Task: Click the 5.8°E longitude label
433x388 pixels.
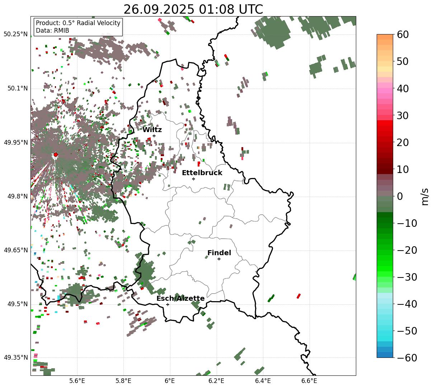Action: click(124, 381)
